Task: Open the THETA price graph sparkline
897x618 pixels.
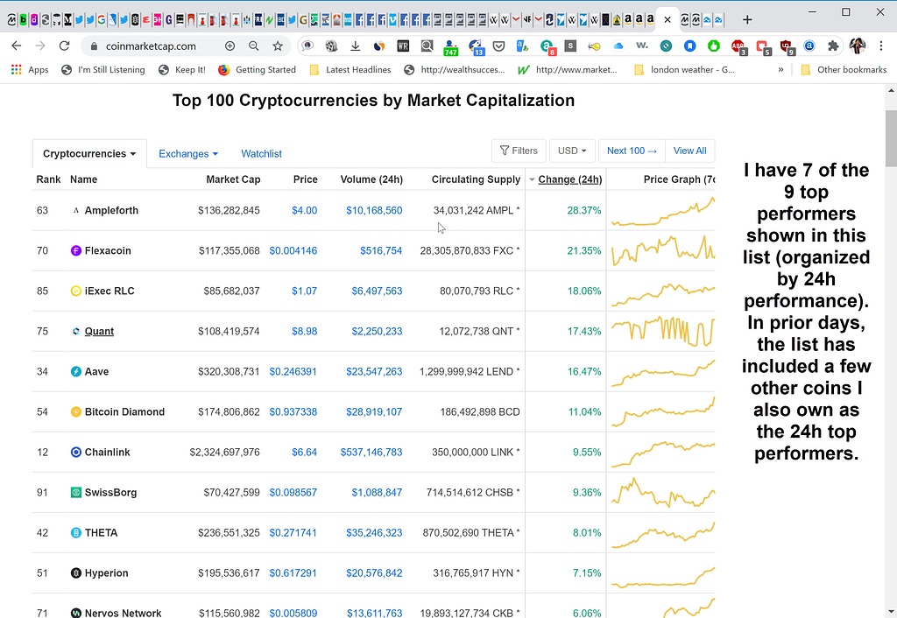Action: click(663, 535)
